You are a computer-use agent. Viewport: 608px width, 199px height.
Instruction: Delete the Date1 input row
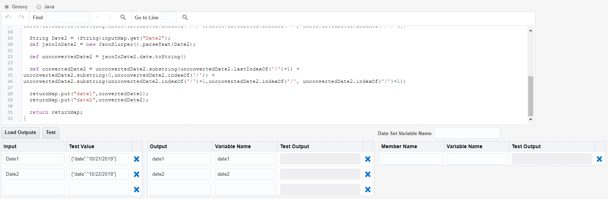(136, 159)
